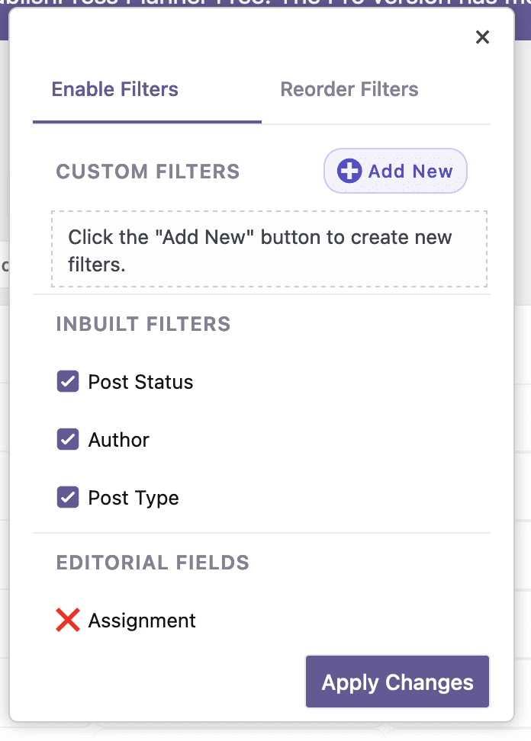Click the INBUILT FILTERS section header
Screen dimensions: 531x741
(x=143, y=324)
